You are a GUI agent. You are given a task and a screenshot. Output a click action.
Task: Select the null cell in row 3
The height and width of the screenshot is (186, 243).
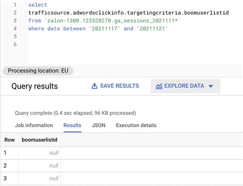tap(39, 178)
